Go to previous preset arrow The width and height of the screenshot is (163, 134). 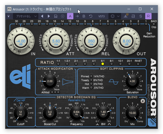click(x=42, y=16)
